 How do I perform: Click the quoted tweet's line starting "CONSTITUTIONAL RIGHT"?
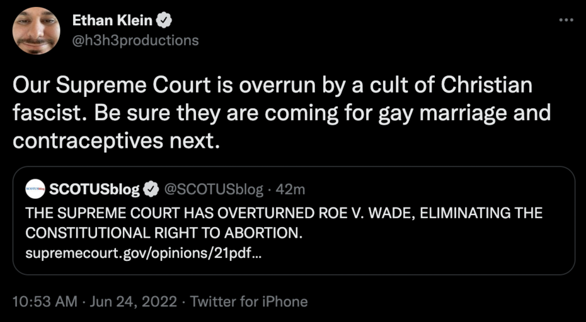164,233
